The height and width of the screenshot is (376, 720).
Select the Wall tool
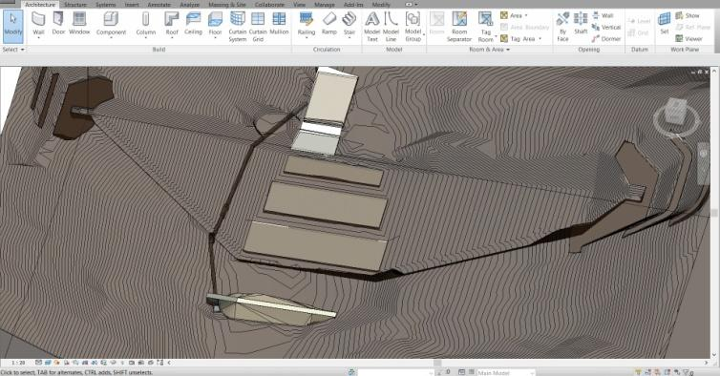[x=38, y=24]
